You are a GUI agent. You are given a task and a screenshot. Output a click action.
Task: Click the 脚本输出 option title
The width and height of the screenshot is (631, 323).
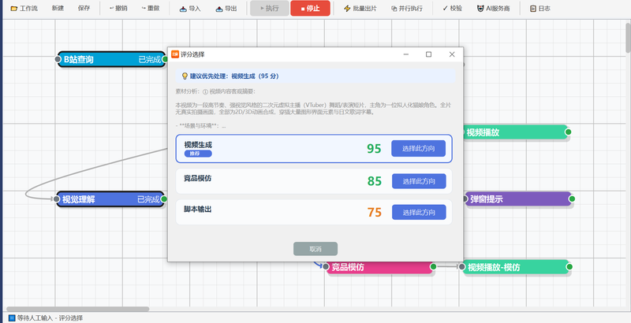[198, 210]
